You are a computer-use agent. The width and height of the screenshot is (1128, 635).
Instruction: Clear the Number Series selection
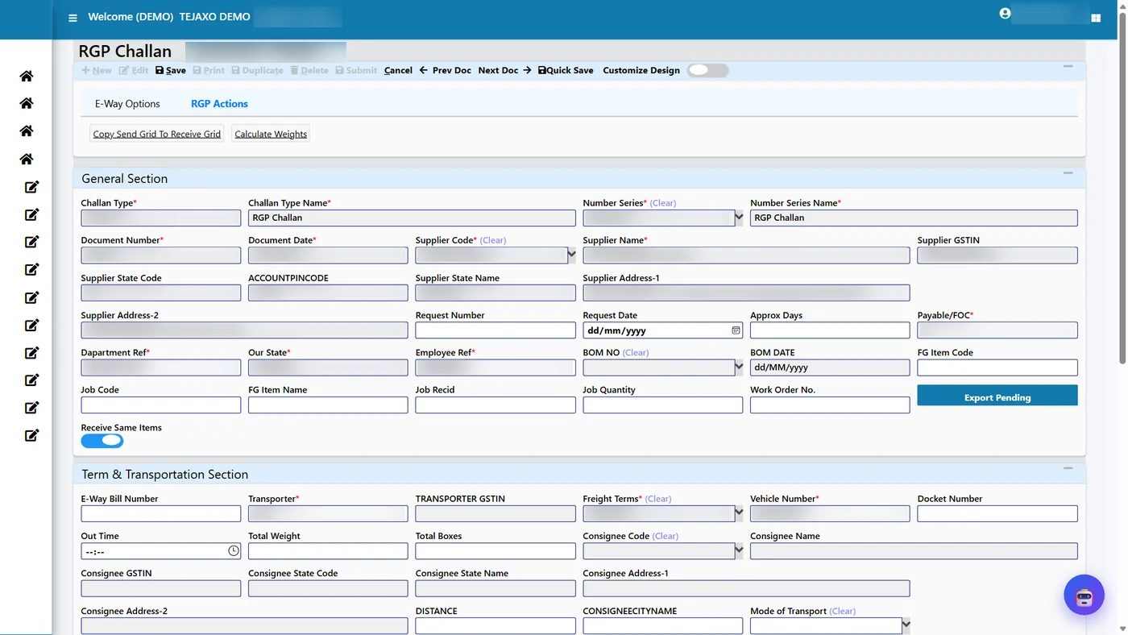(663, 203)
